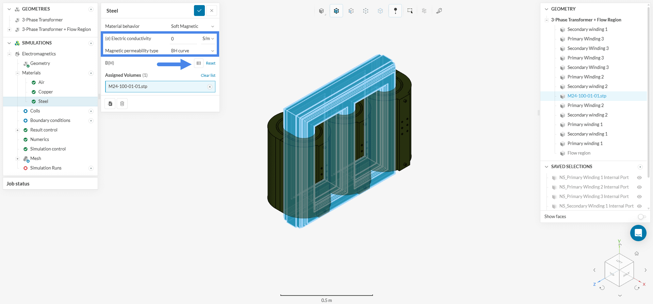This screenshot has width=653, height=304.
Task: Select the face selection mode cube icon
Action: click(x=351, y=11)
